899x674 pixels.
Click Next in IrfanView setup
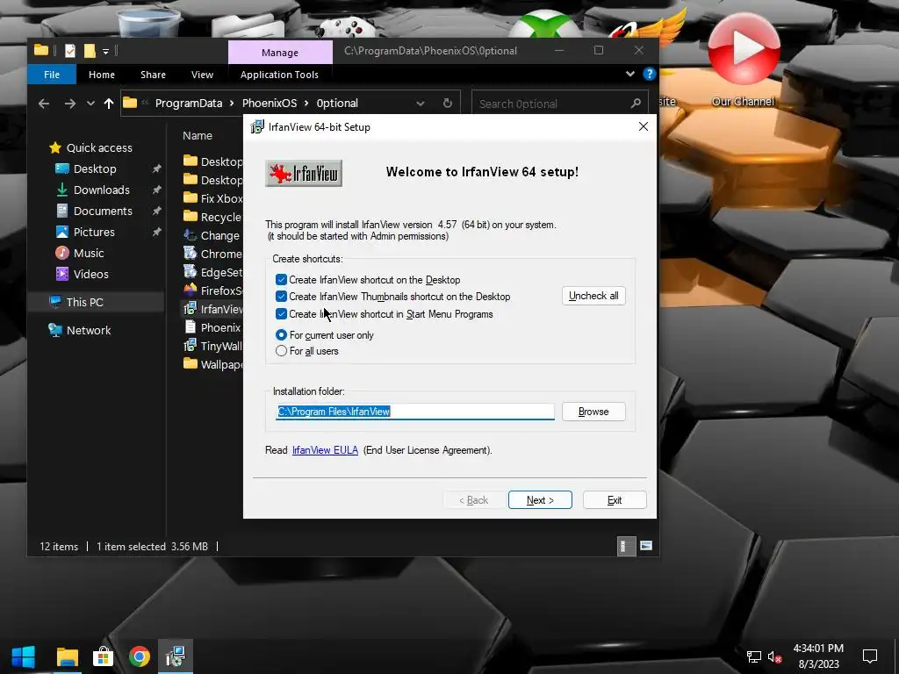[x=540, y=499]
